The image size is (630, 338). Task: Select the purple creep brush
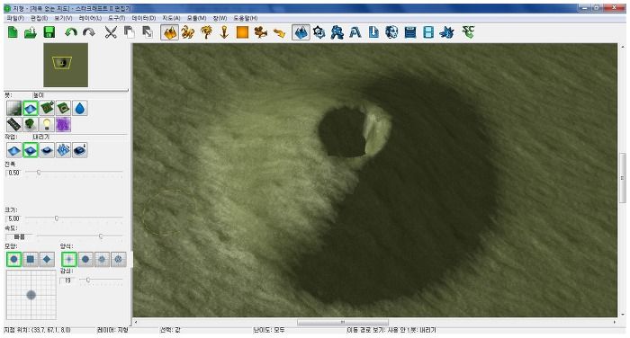point(64,124)
